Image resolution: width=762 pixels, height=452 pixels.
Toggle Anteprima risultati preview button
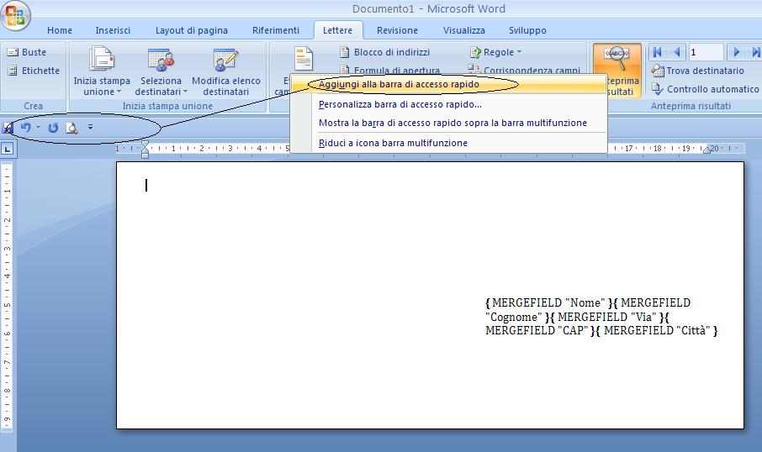[x=617, y=71]
